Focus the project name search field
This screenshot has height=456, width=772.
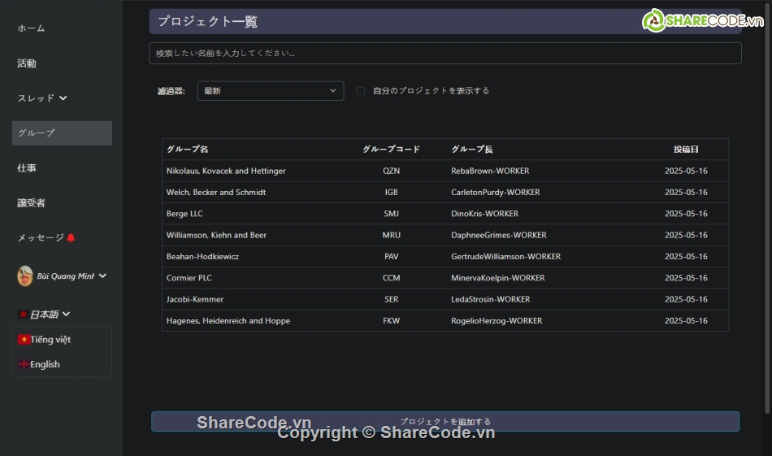tap(445, 53)
